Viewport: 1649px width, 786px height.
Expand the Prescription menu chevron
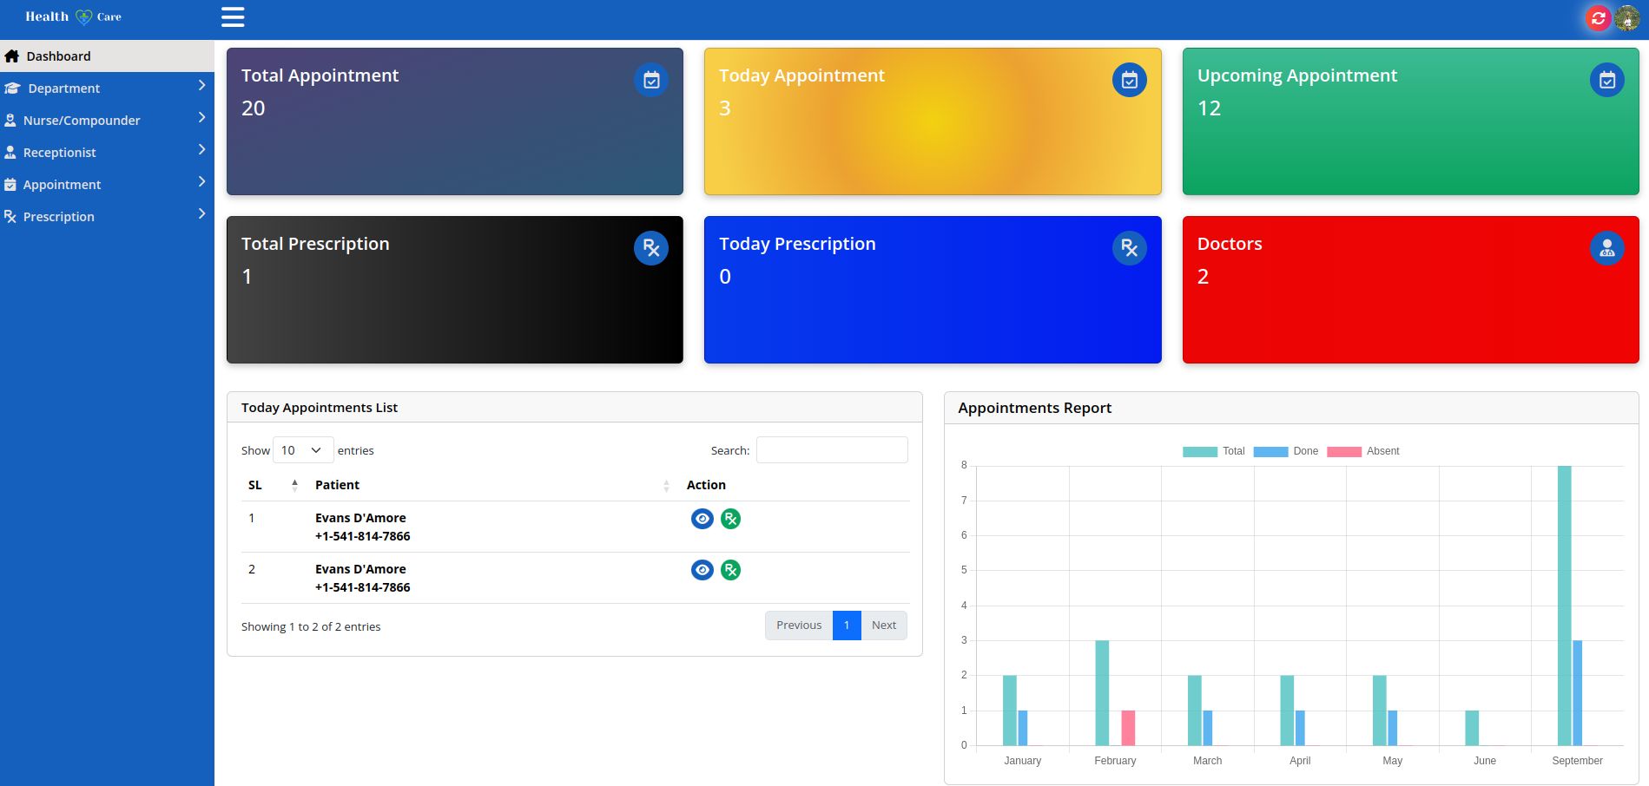click(201, 213)
